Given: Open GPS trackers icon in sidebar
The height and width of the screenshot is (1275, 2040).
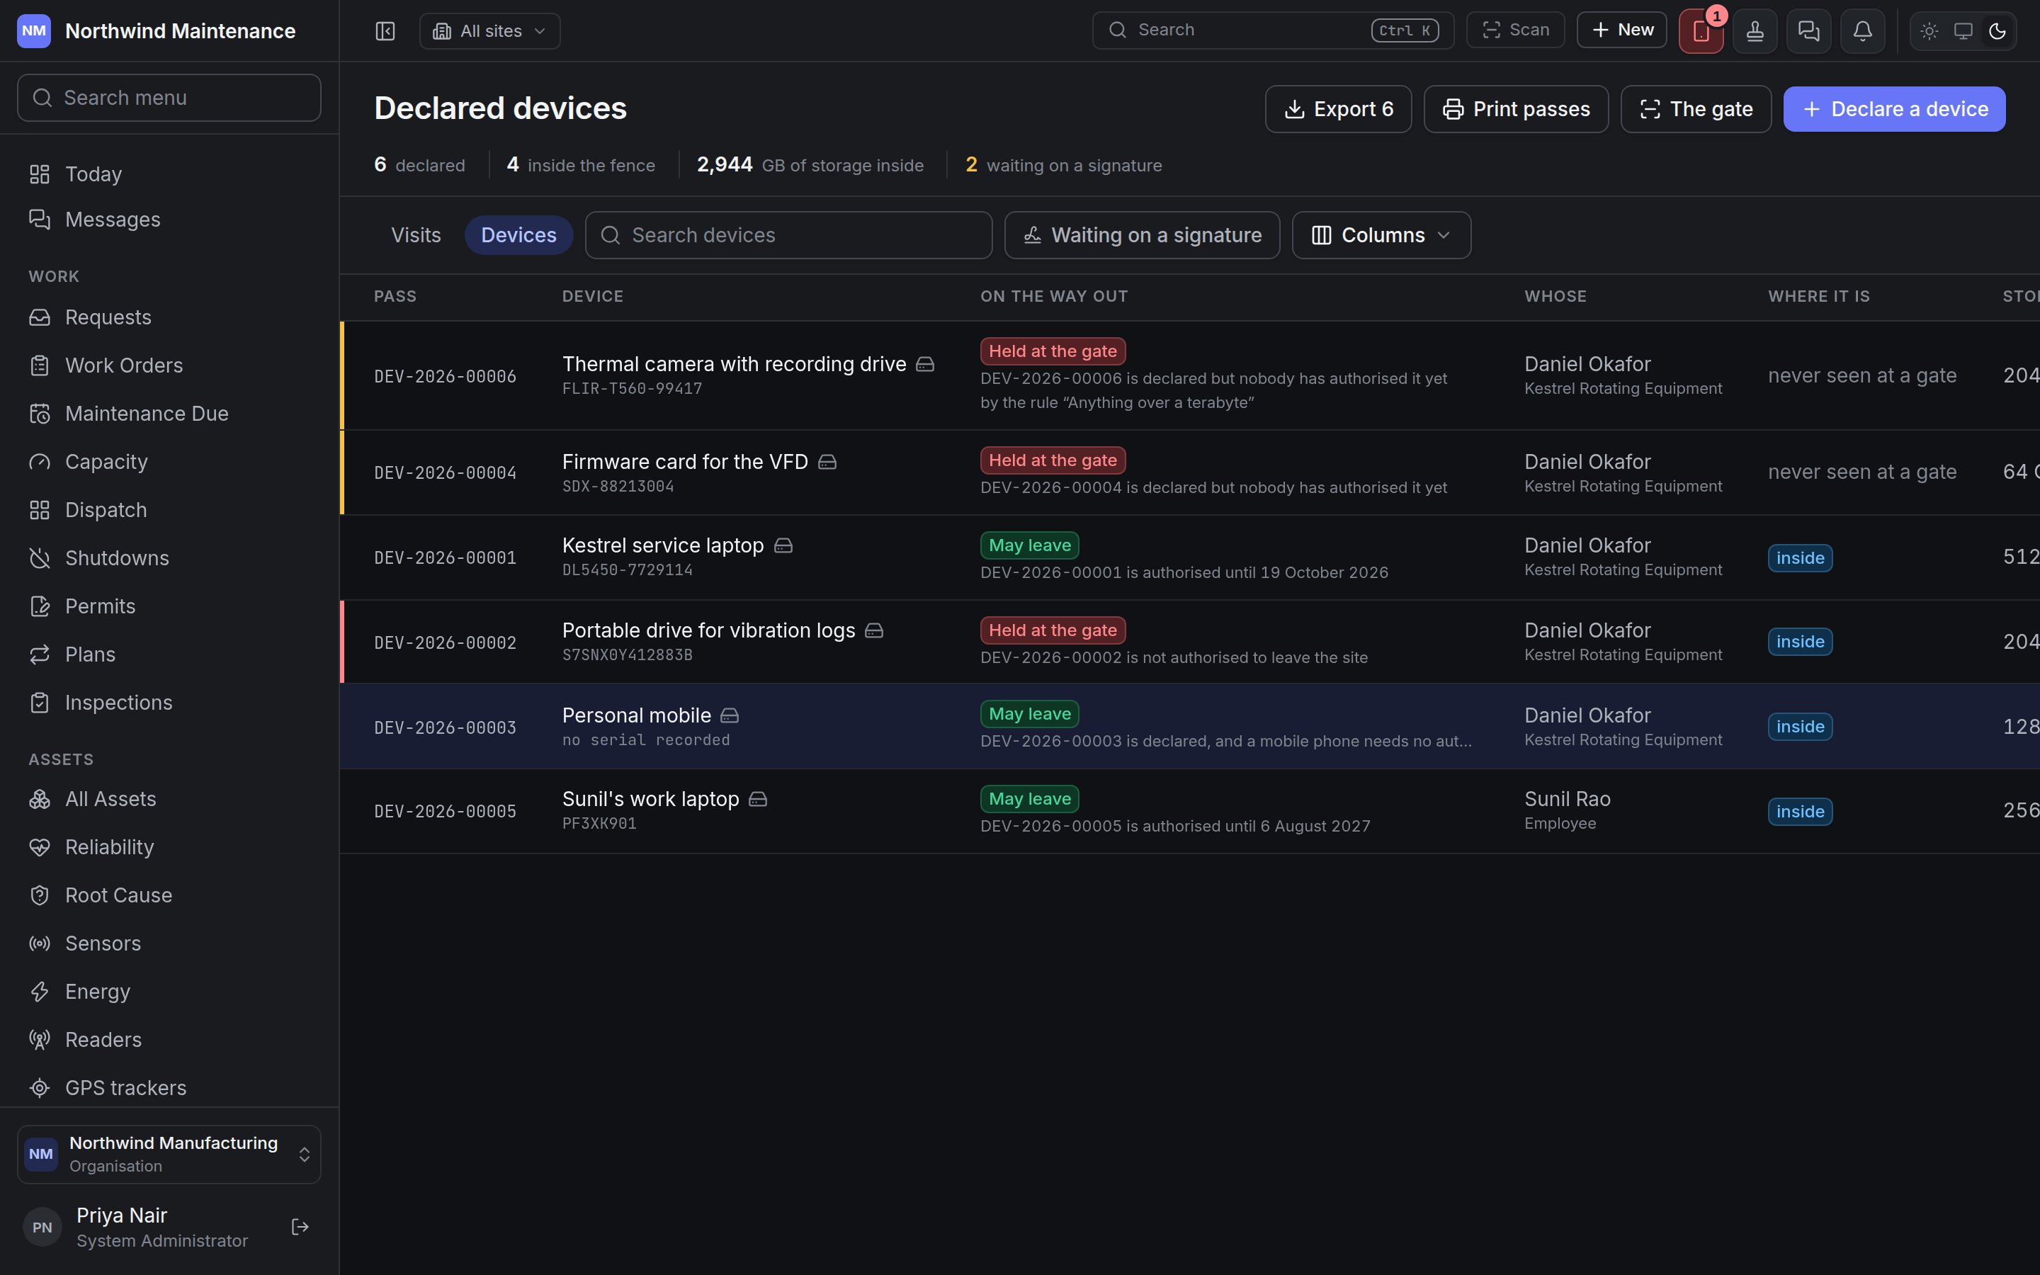Looking at the screenshot, I should point(40,1088).
